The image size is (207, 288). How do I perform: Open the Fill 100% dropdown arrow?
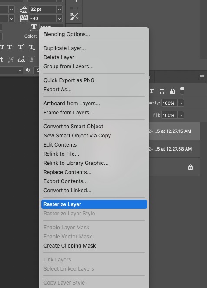180,115
